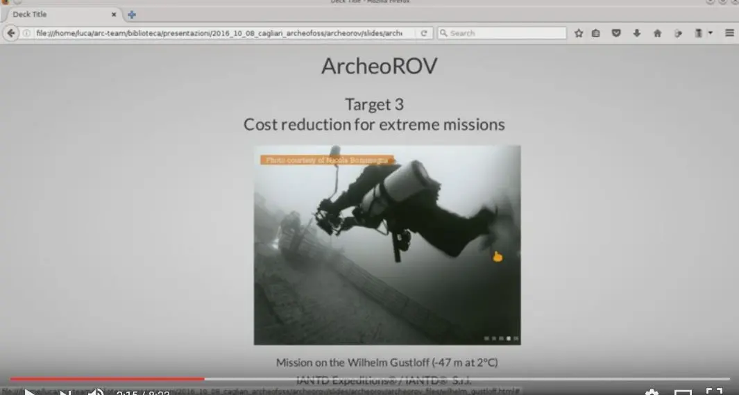
Task: Click the Wilhelm Gustloff mission caption
Action: tap(387, 362)
